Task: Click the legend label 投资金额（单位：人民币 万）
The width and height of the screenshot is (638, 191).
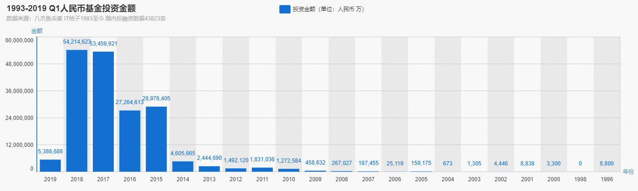Action: 329,9
